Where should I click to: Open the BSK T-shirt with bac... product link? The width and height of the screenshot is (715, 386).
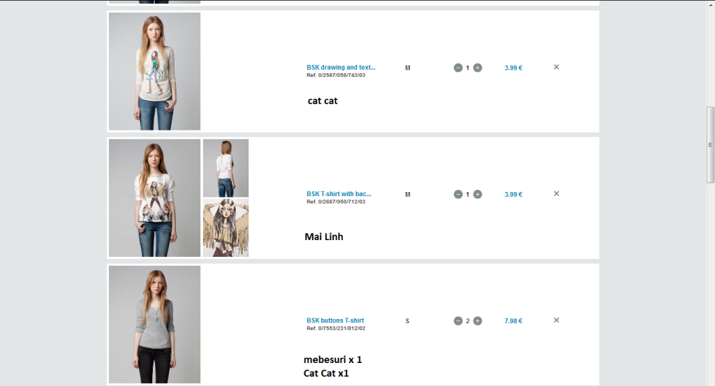tap(339, 193)
